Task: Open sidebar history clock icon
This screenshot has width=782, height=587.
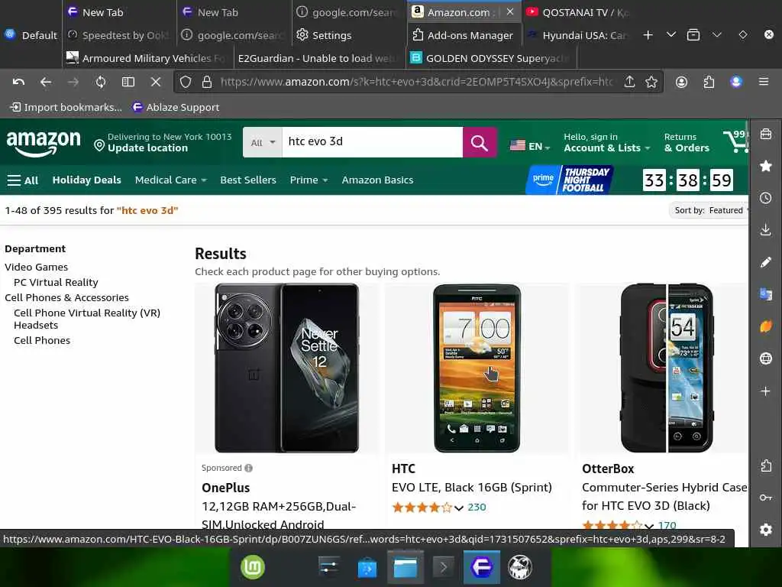Action: coord(765,198)
